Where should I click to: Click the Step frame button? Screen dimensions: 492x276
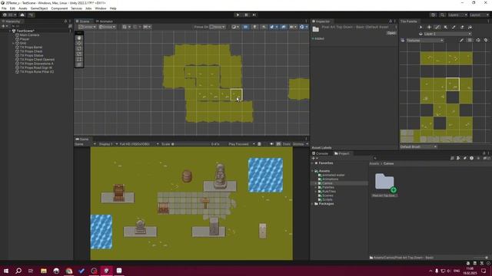(254, 15)
